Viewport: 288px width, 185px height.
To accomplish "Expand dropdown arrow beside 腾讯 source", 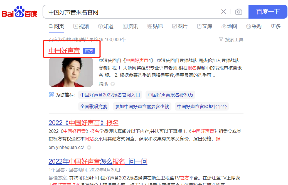I will pos(113,84).
